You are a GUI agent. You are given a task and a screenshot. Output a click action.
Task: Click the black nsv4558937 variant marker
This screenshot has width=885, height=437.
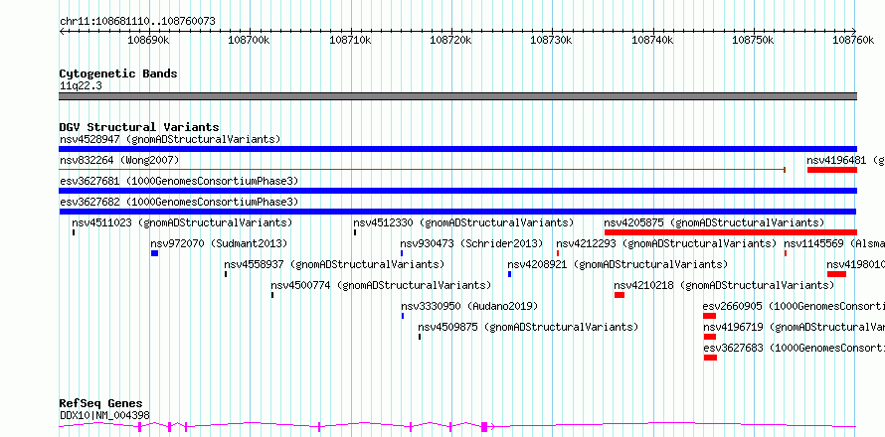coord(225,274)
